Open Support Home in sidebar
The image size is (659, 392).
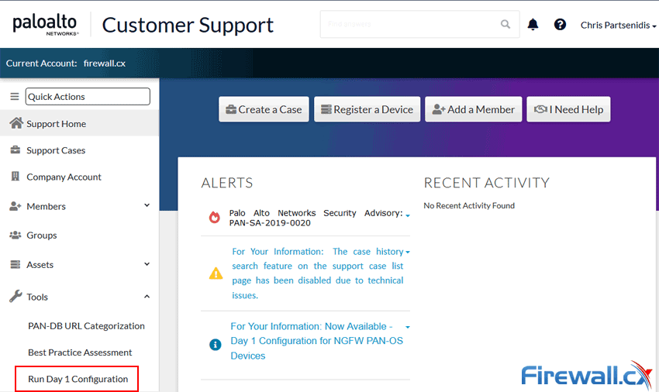coord(79,123)
